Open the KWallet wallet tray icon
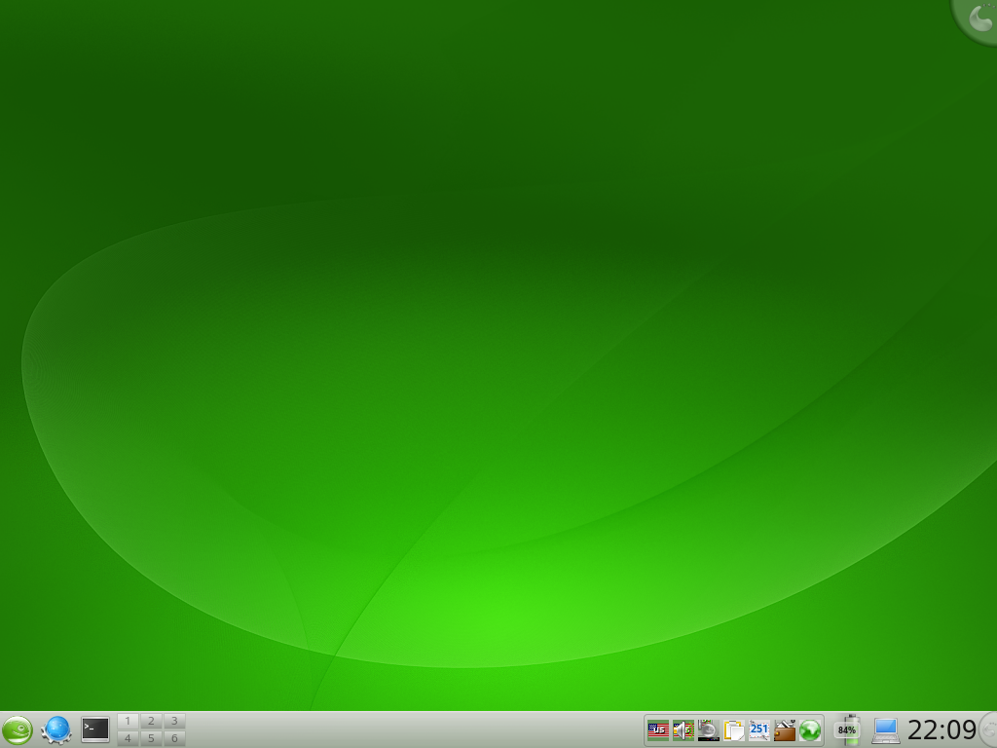This screenshot has width=997, height=748. tap(785, 730)
